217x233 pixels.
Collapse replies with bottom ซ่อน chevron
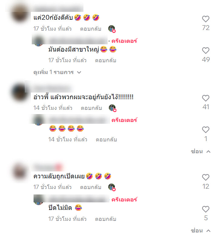click(x=200, y=230)
